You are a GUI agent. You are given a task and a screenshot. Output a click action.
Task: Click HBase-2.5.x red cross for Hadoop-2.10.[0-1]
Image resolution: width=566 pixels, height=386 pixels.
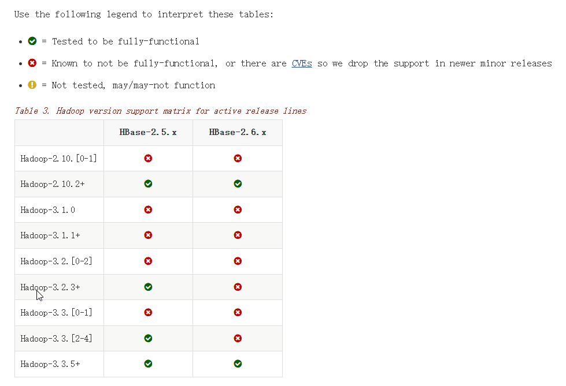[x=148, y=158]
